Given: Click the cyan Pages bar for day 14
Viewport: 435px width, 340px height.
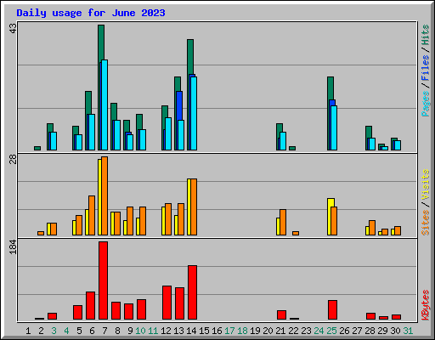Looking at the screenshot, I should click(x=194, y=113).
